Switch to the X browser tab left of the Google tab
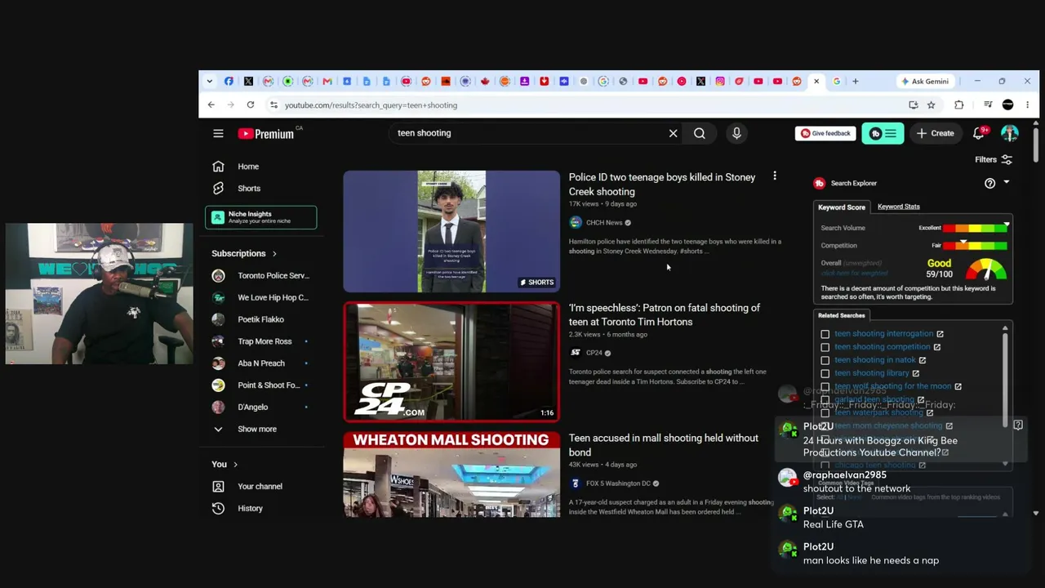Screen dimensions: 1045x588 click(x=816, y=81)
